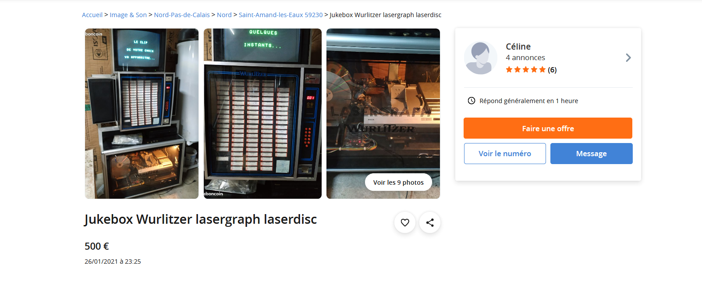Click the seller name Céline
Screen dimensions: 702x290
pyautogui.click(x=518, y=47)
